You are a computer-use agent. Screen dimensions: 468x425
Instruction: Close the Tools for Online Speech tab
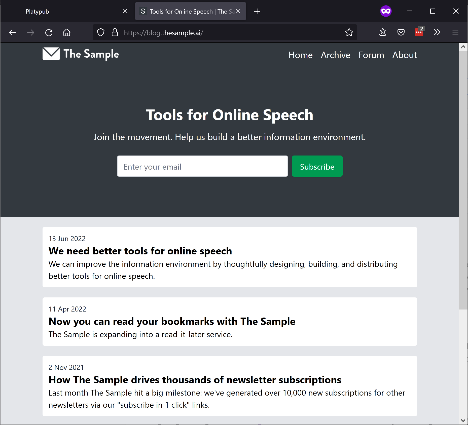click(238, 11)
